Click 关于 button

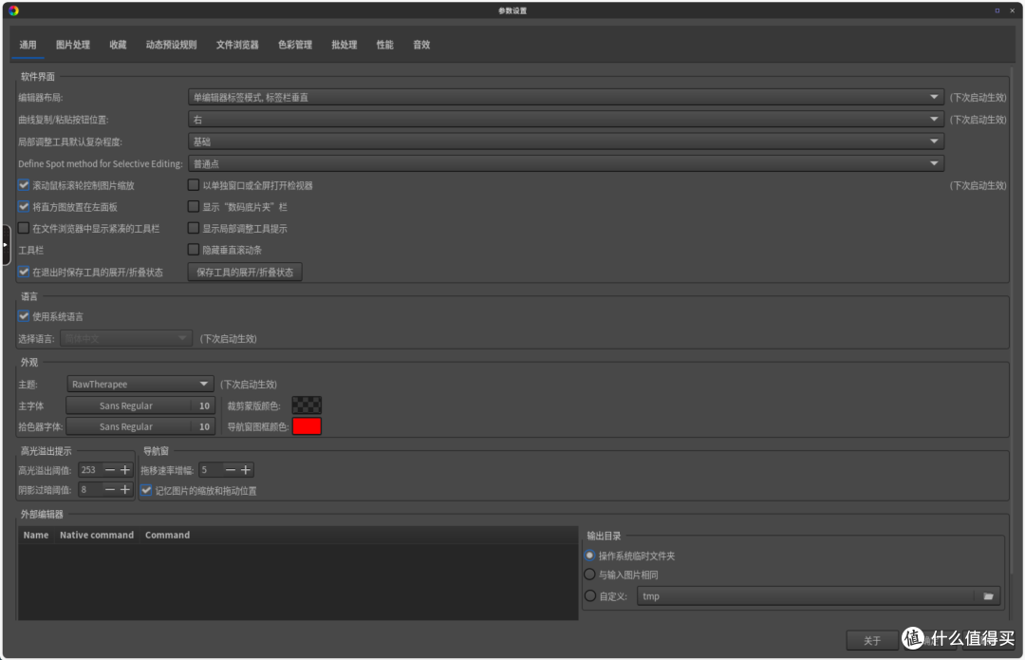click(x=873, y=640)
